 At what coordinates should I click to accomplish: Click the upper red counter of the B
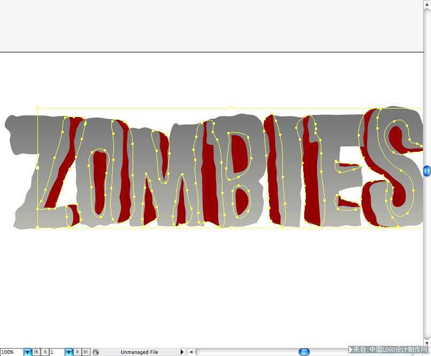coord(238,154)
